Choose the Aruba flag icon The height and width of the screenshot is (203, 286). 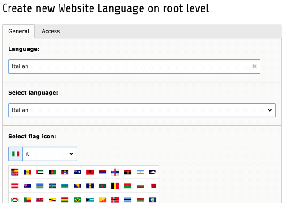tap(40, 186)
